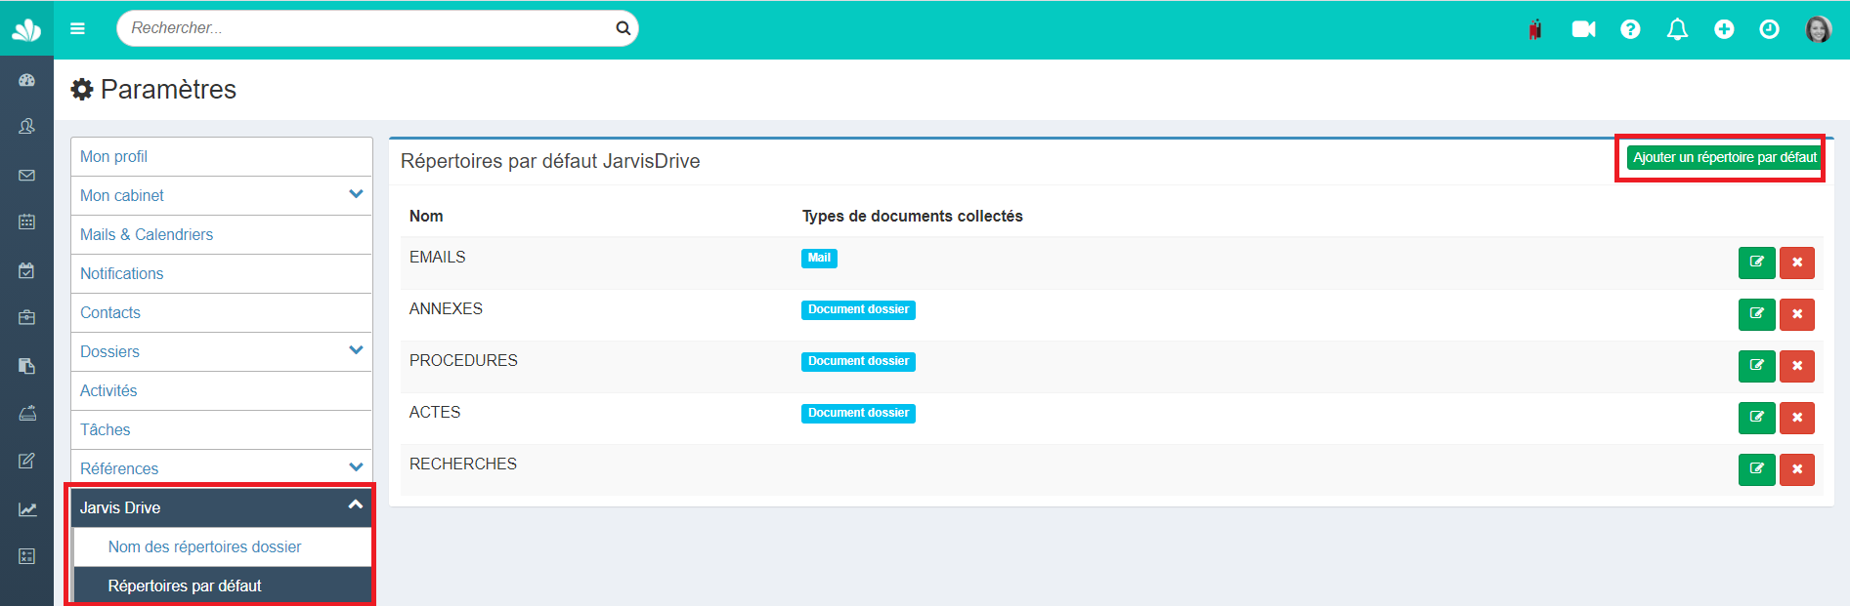
Task: Click Ajouter un répertoire par défaut
Action: tap(1725, 157)
